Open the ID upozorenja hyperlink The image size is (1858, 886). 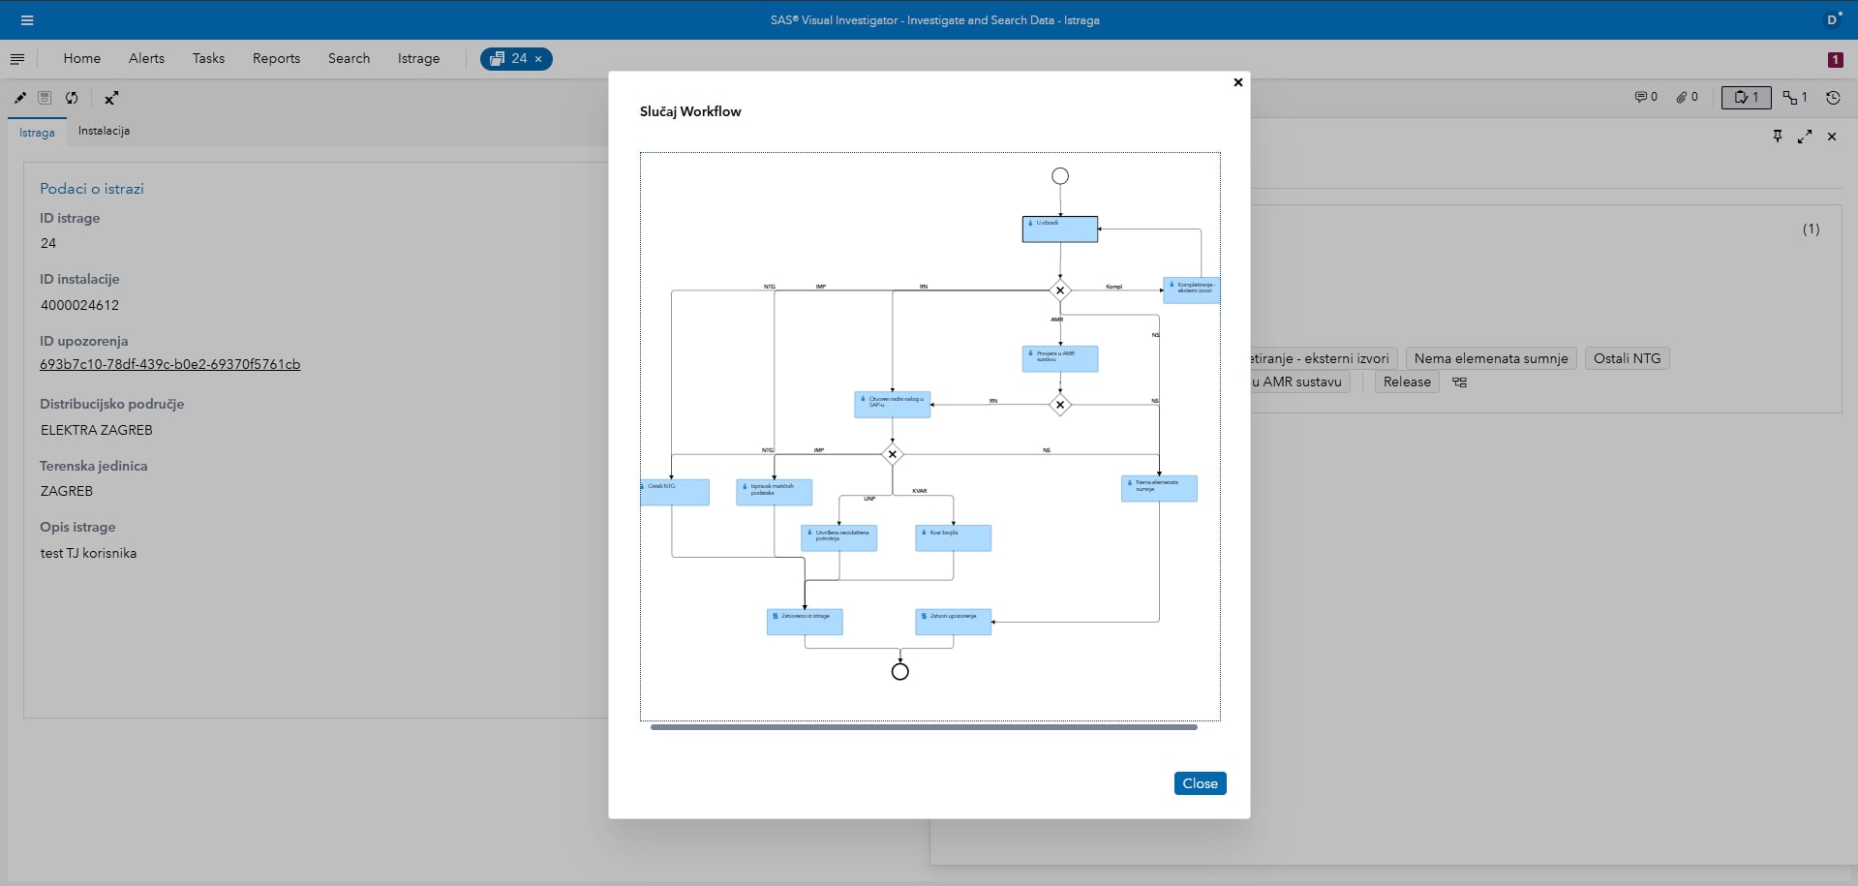[169, 365]
